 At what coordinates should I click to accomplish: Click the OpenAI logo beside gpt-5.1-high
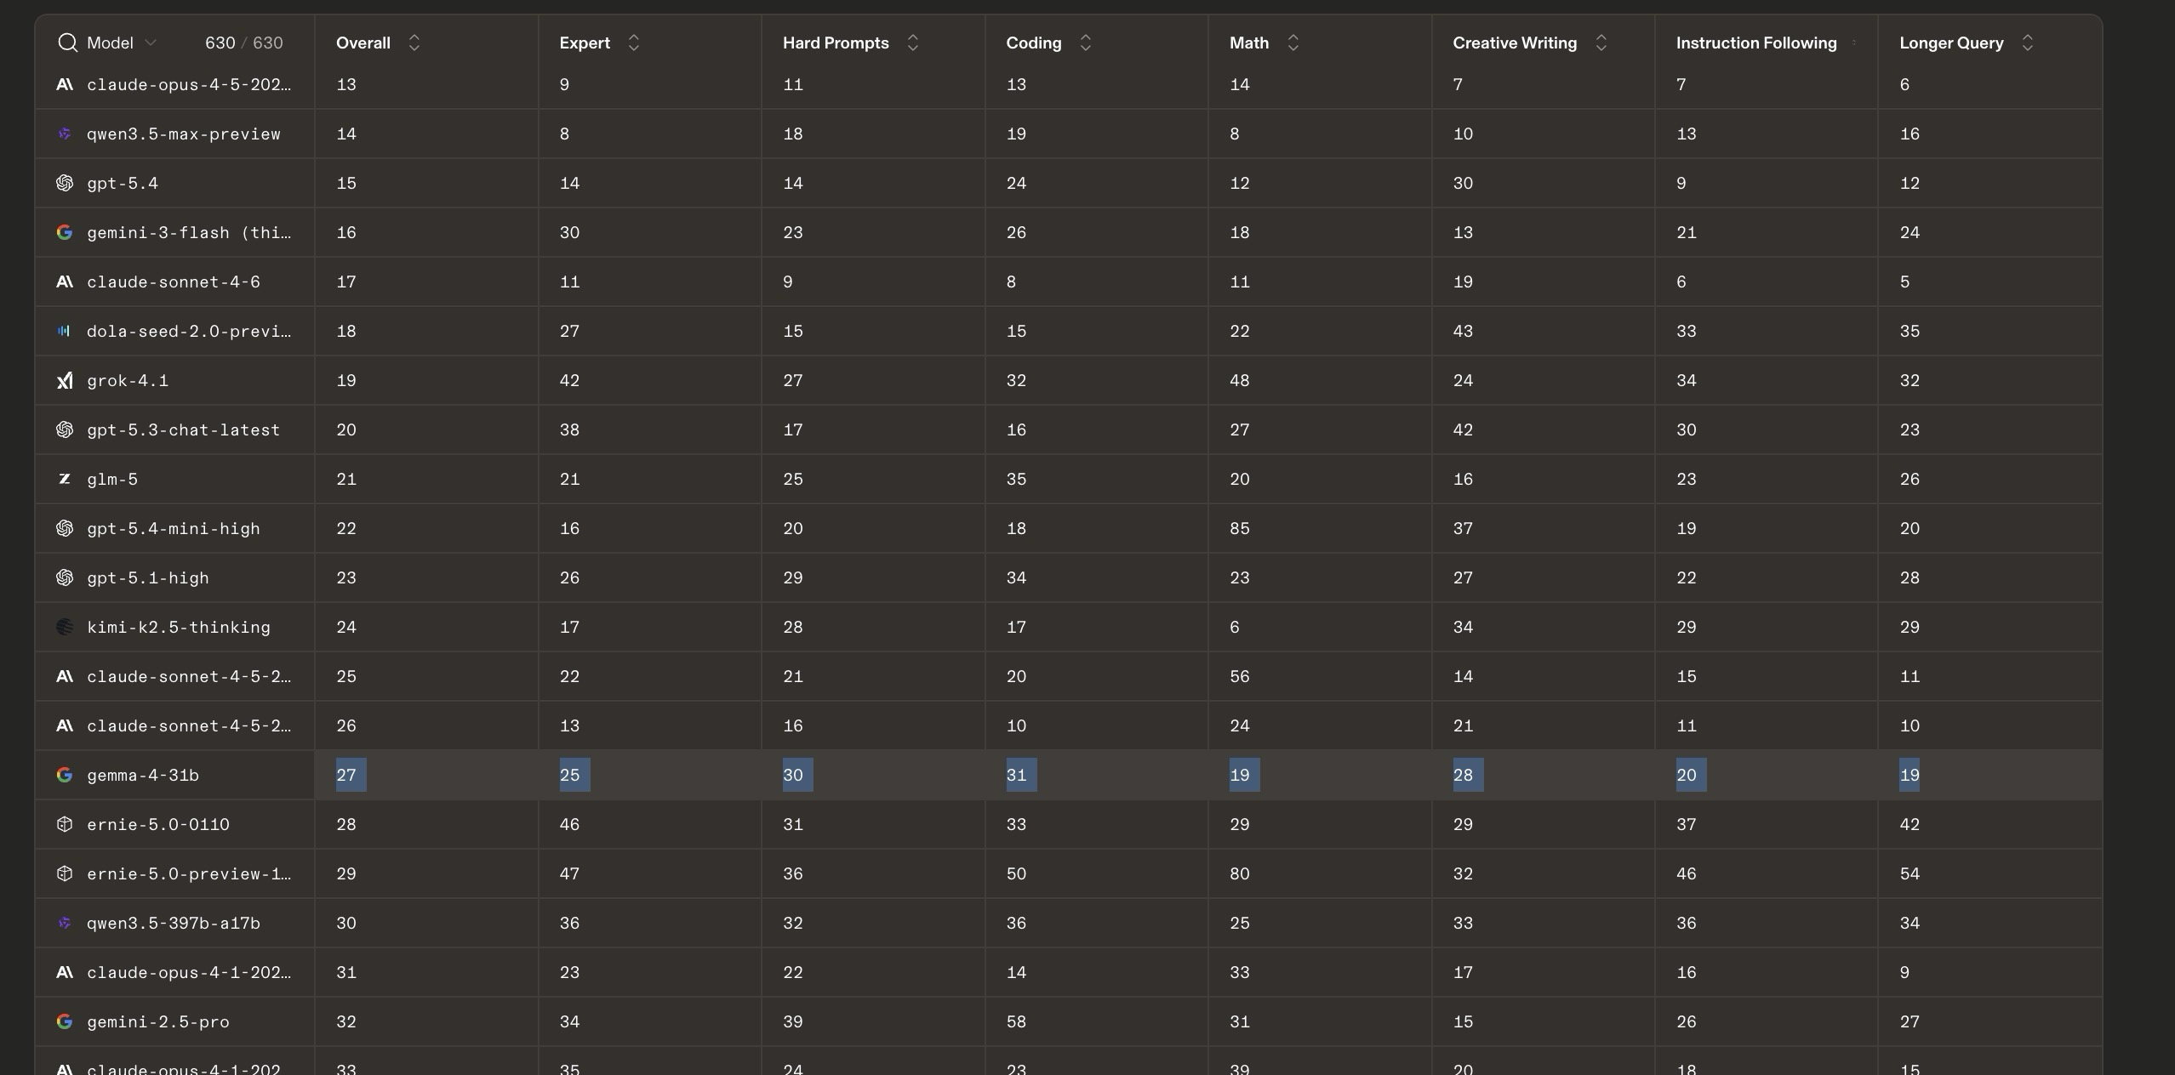65,577
